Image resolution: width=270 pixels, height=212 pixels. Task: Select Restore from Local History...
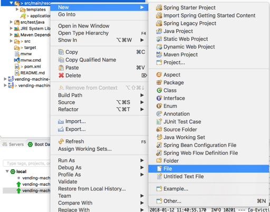click(99, 189)
